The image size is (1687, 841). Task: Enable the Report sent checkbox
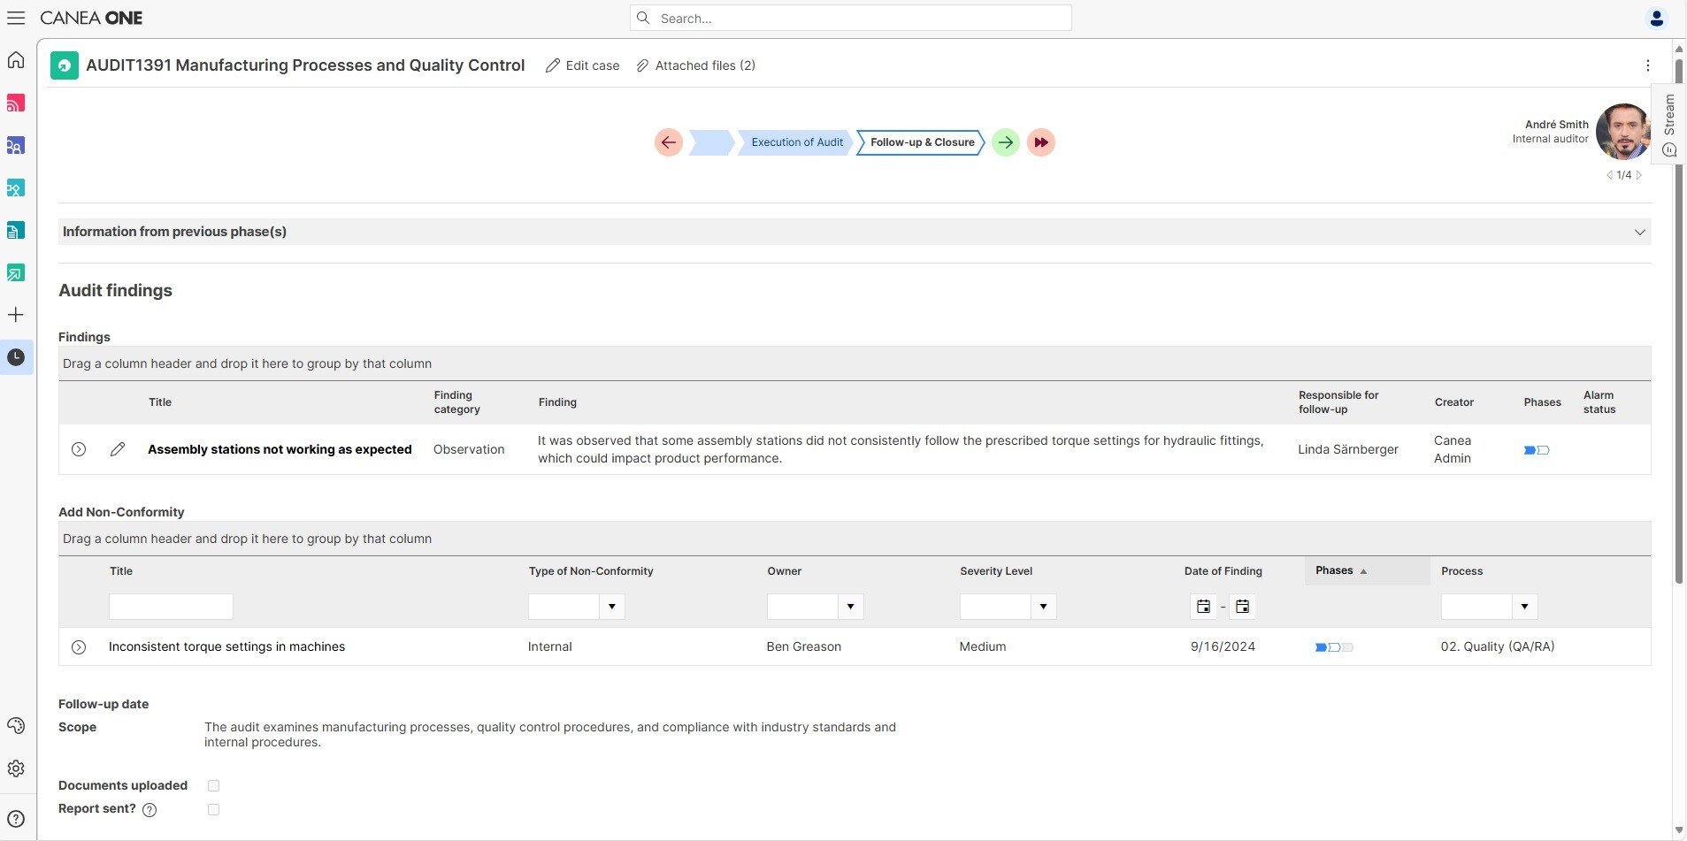pyautogui.click(x=212, y=808)
